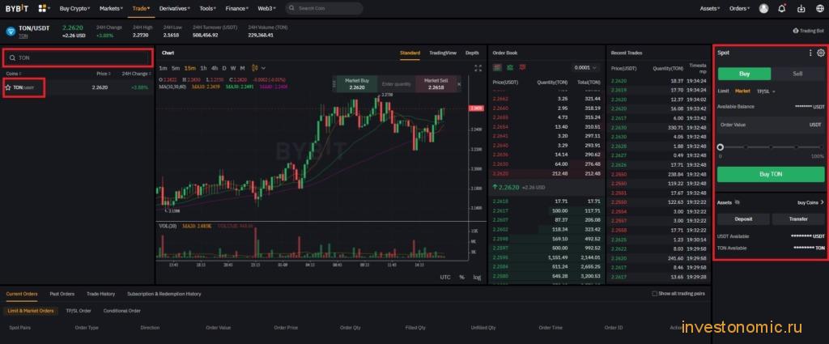This screenshot has height=344, width=829.
Task: Show sell-only order book view
Action: tap(522, 68)
